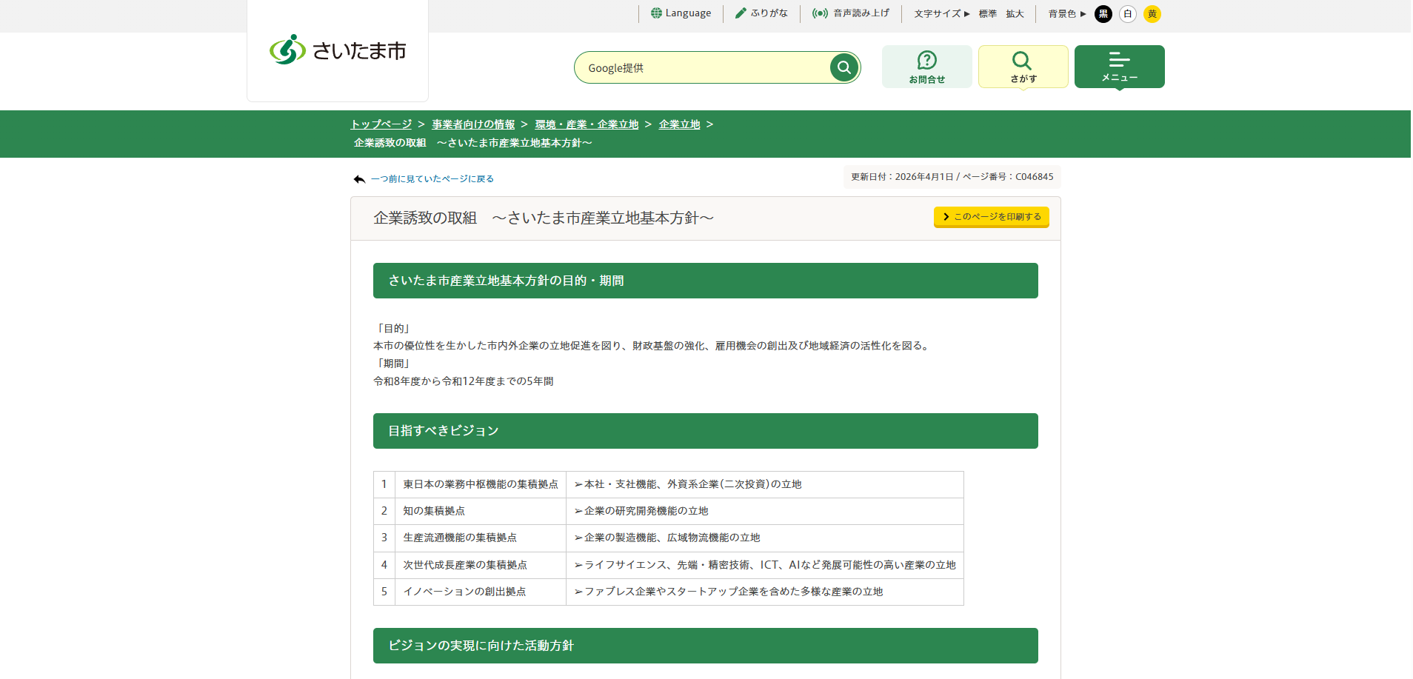Click cell ライフサイエンス、先端・精密技術 row text
This screenshot has height=679, width=1413.
pos(765,565)
